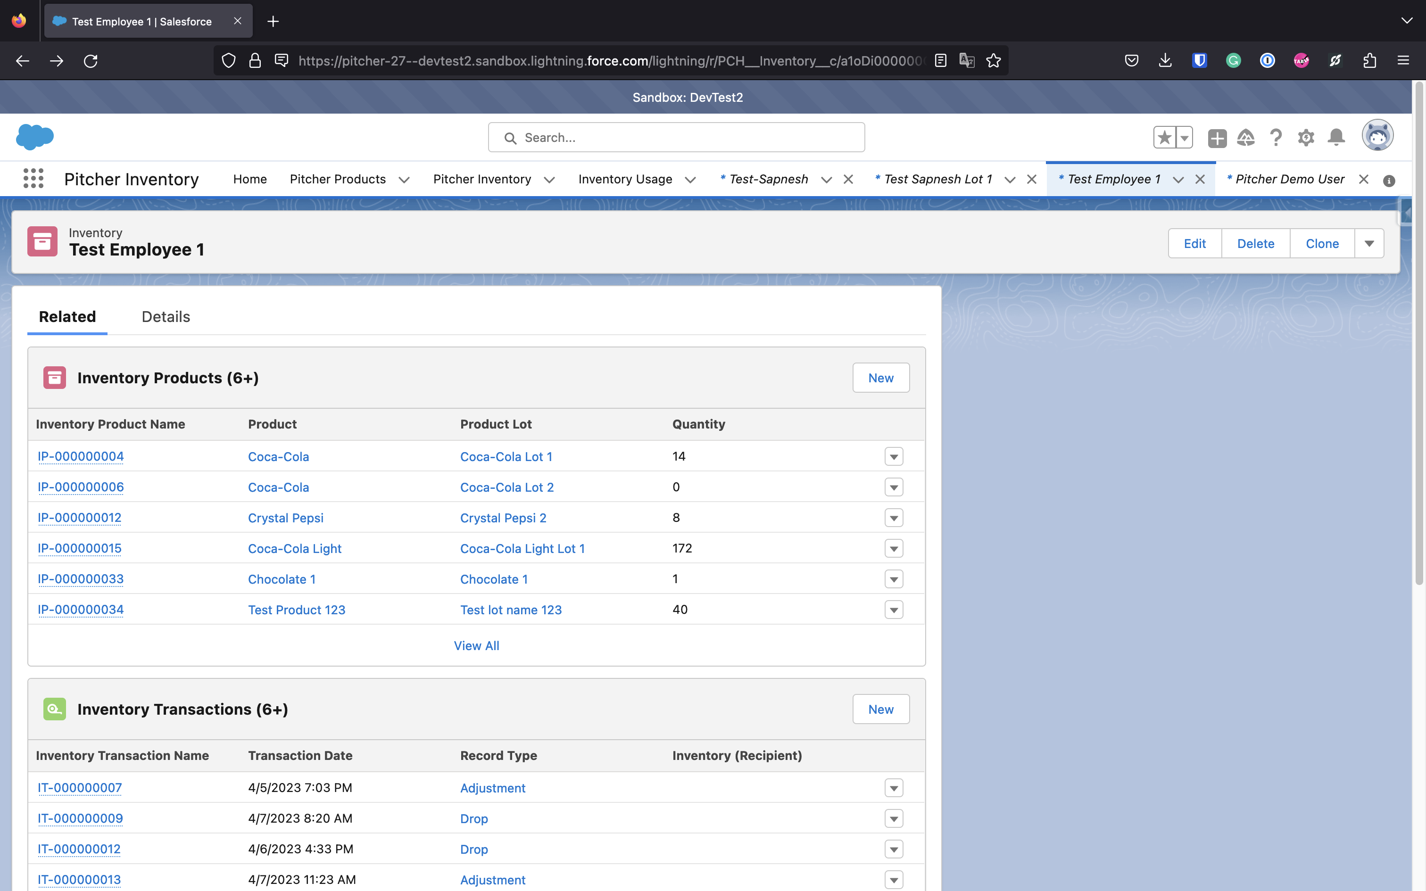The height and width of the screenshot is (891, 1426).
Task: Open the App Launcher grid icon
Action: pyautogui.click(x=33, y=179)
